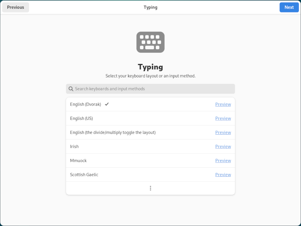This screenshot has width=301, height=226.
Task: Preview the English (US) layout
Action: point(223,118)
